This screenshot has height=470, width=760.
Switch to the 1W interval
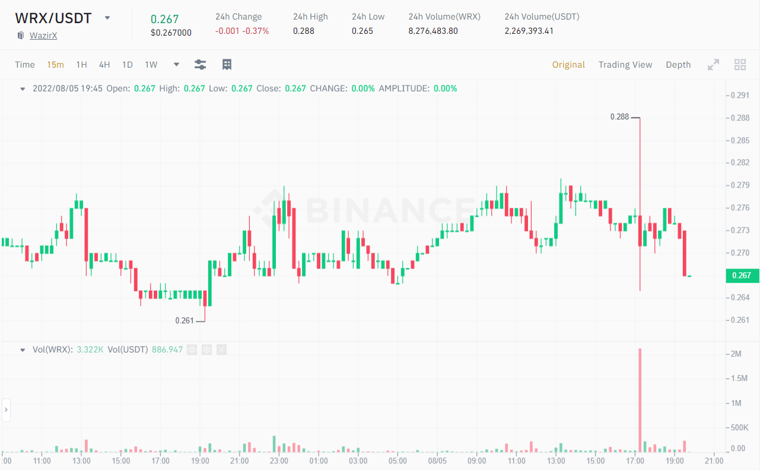[x=151, y=65]
